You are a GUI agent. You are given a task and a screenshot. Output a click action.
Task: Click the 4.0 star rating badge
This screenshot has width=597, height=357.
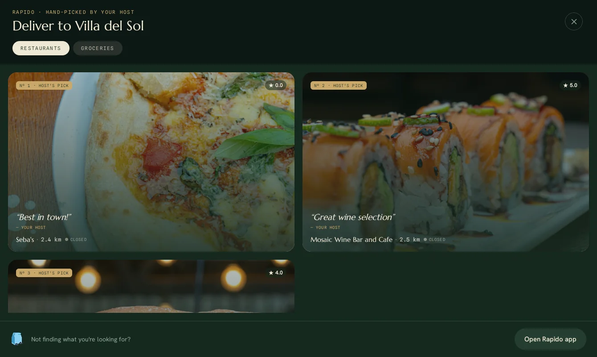pyautogui.click(x=276, y=273)
